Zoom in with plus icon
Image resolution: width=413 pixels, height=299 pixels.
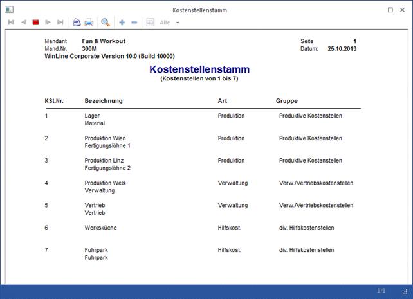(x=122, y=23)
